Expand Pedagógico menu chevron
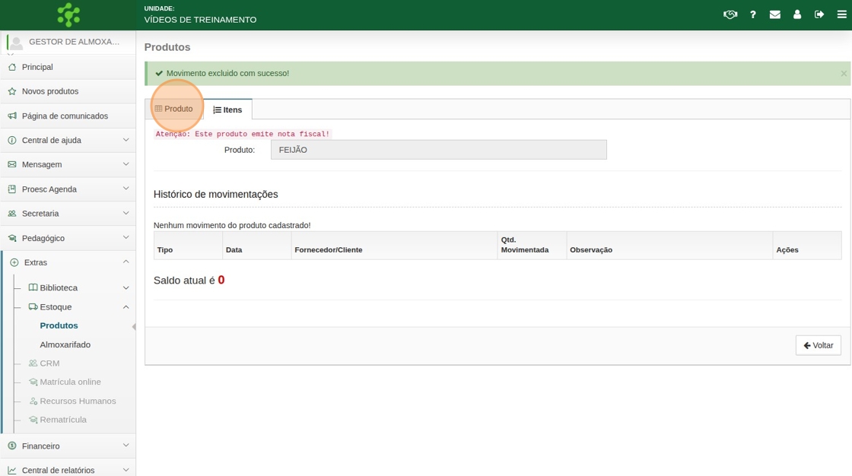This screenshot has height=476, width=852. coord(126,237)
